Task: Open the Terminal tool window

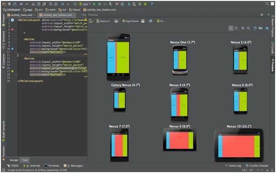Action: (52, 166)
